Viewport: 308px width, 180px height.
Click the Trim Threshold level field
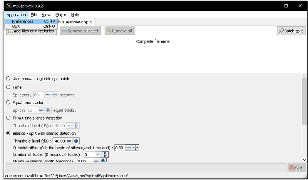pyautogui.click(x=59, y=126)
